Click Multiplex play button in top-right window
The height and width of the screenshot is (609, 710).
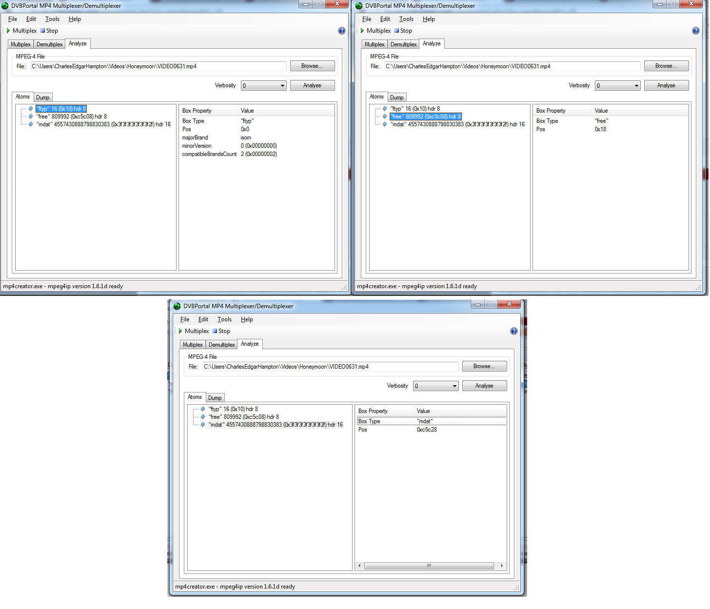tap(375, 31)
